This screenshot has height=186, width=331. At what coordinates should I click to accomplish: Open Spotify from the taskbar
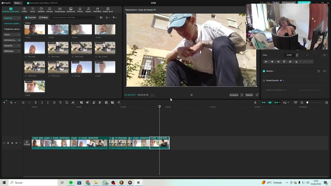click(71, 183)
